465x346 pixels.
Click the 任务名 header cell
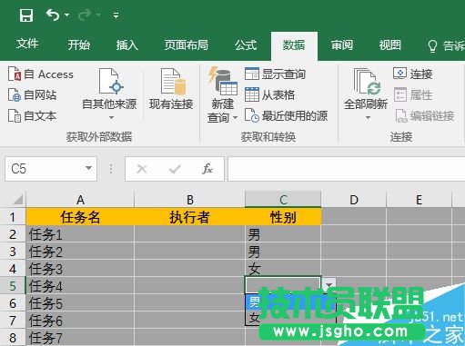(x=80, y=217)
